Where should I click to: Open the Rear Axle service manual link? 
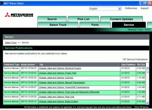tap(56, 97)
